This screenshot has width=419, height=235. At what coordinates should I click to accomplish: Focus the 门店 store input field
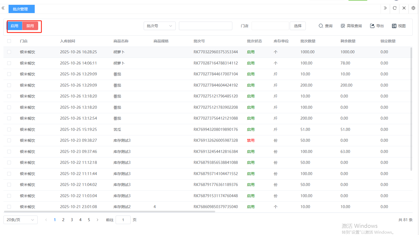coord(270,26)
